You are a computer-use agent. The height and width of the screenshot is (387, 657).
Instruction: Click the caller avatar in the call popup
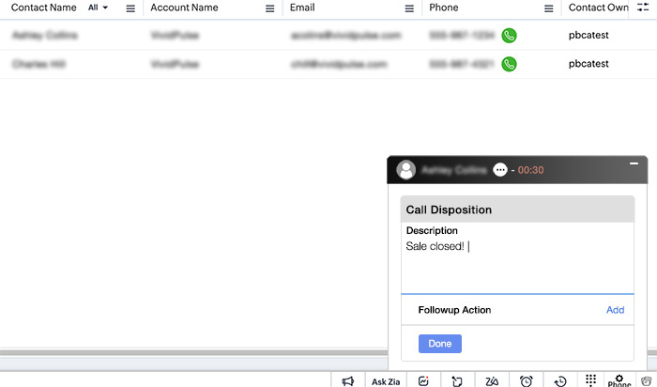tap(406, 170)
